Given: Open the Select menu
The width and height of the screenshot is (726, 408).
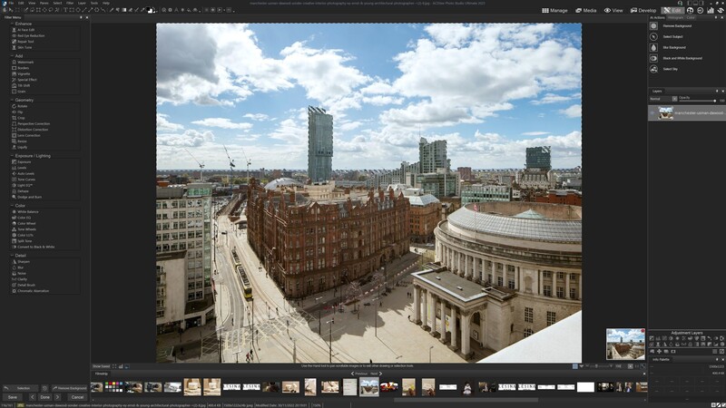Looking at the screenshot, I should pos(57,3).
